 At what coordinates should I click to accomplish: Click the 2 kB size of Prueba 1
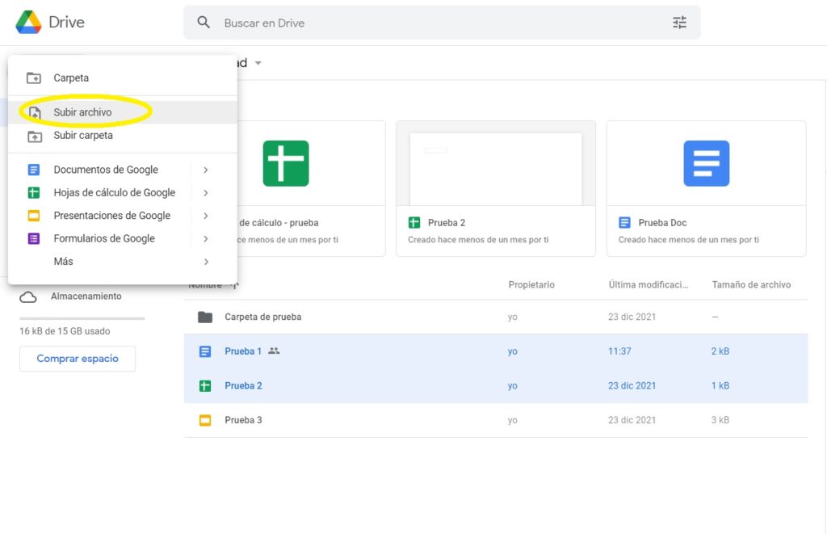pyautogui.click(x=720, y=351)
